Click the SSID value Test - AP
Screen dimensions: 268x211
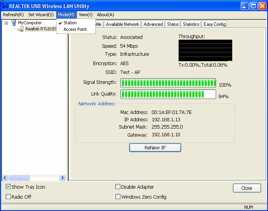coord(130,72)
